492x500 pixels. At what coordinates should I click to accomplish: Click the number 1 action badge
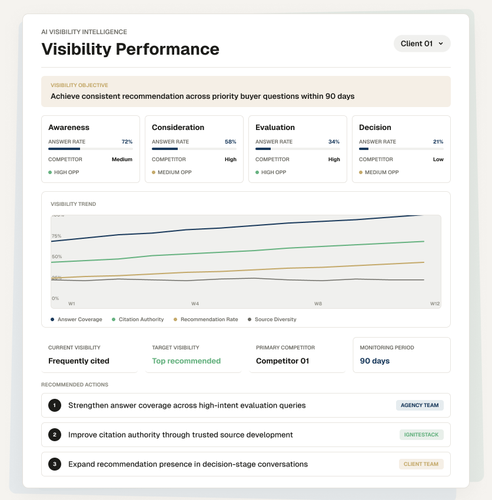tap(55, 405)
